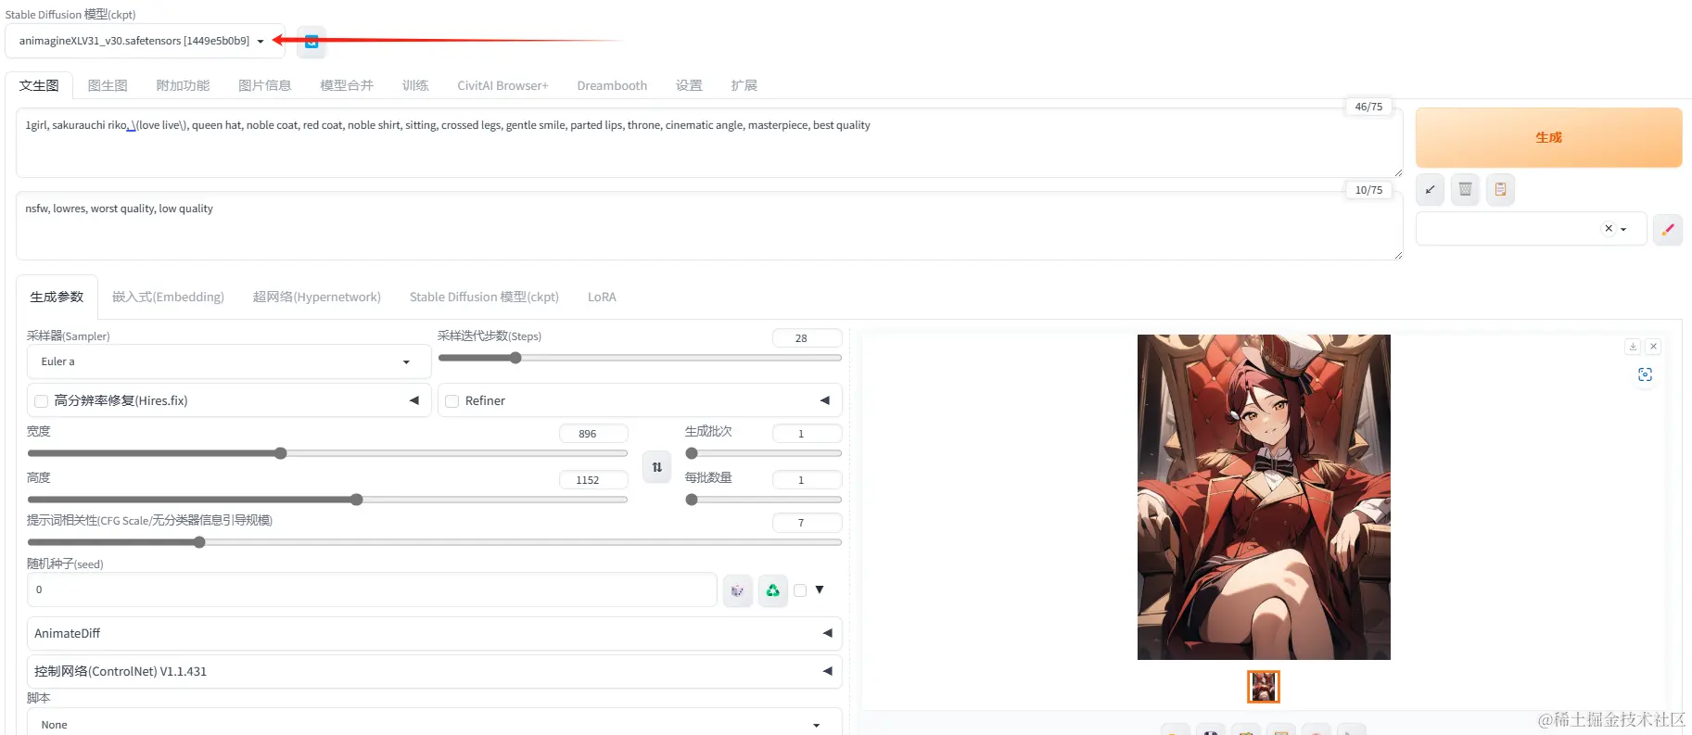Open the Euler a sampler dropdown
The width and height of the screenshot is (1692, 735).
228,361
